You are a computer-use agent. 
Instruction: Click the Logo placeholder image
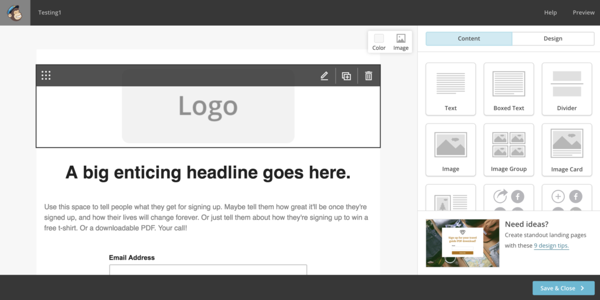[x=208, y=106]
